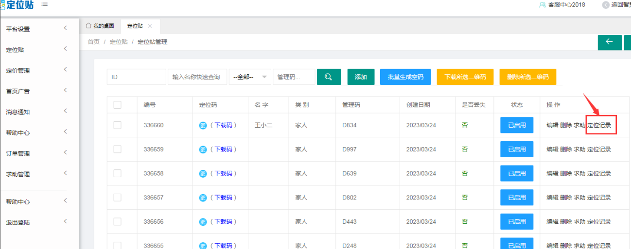Click the green magnifier search button

329,77
